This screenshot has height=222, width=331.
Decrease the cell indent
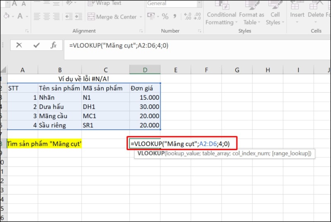(69, 17)
